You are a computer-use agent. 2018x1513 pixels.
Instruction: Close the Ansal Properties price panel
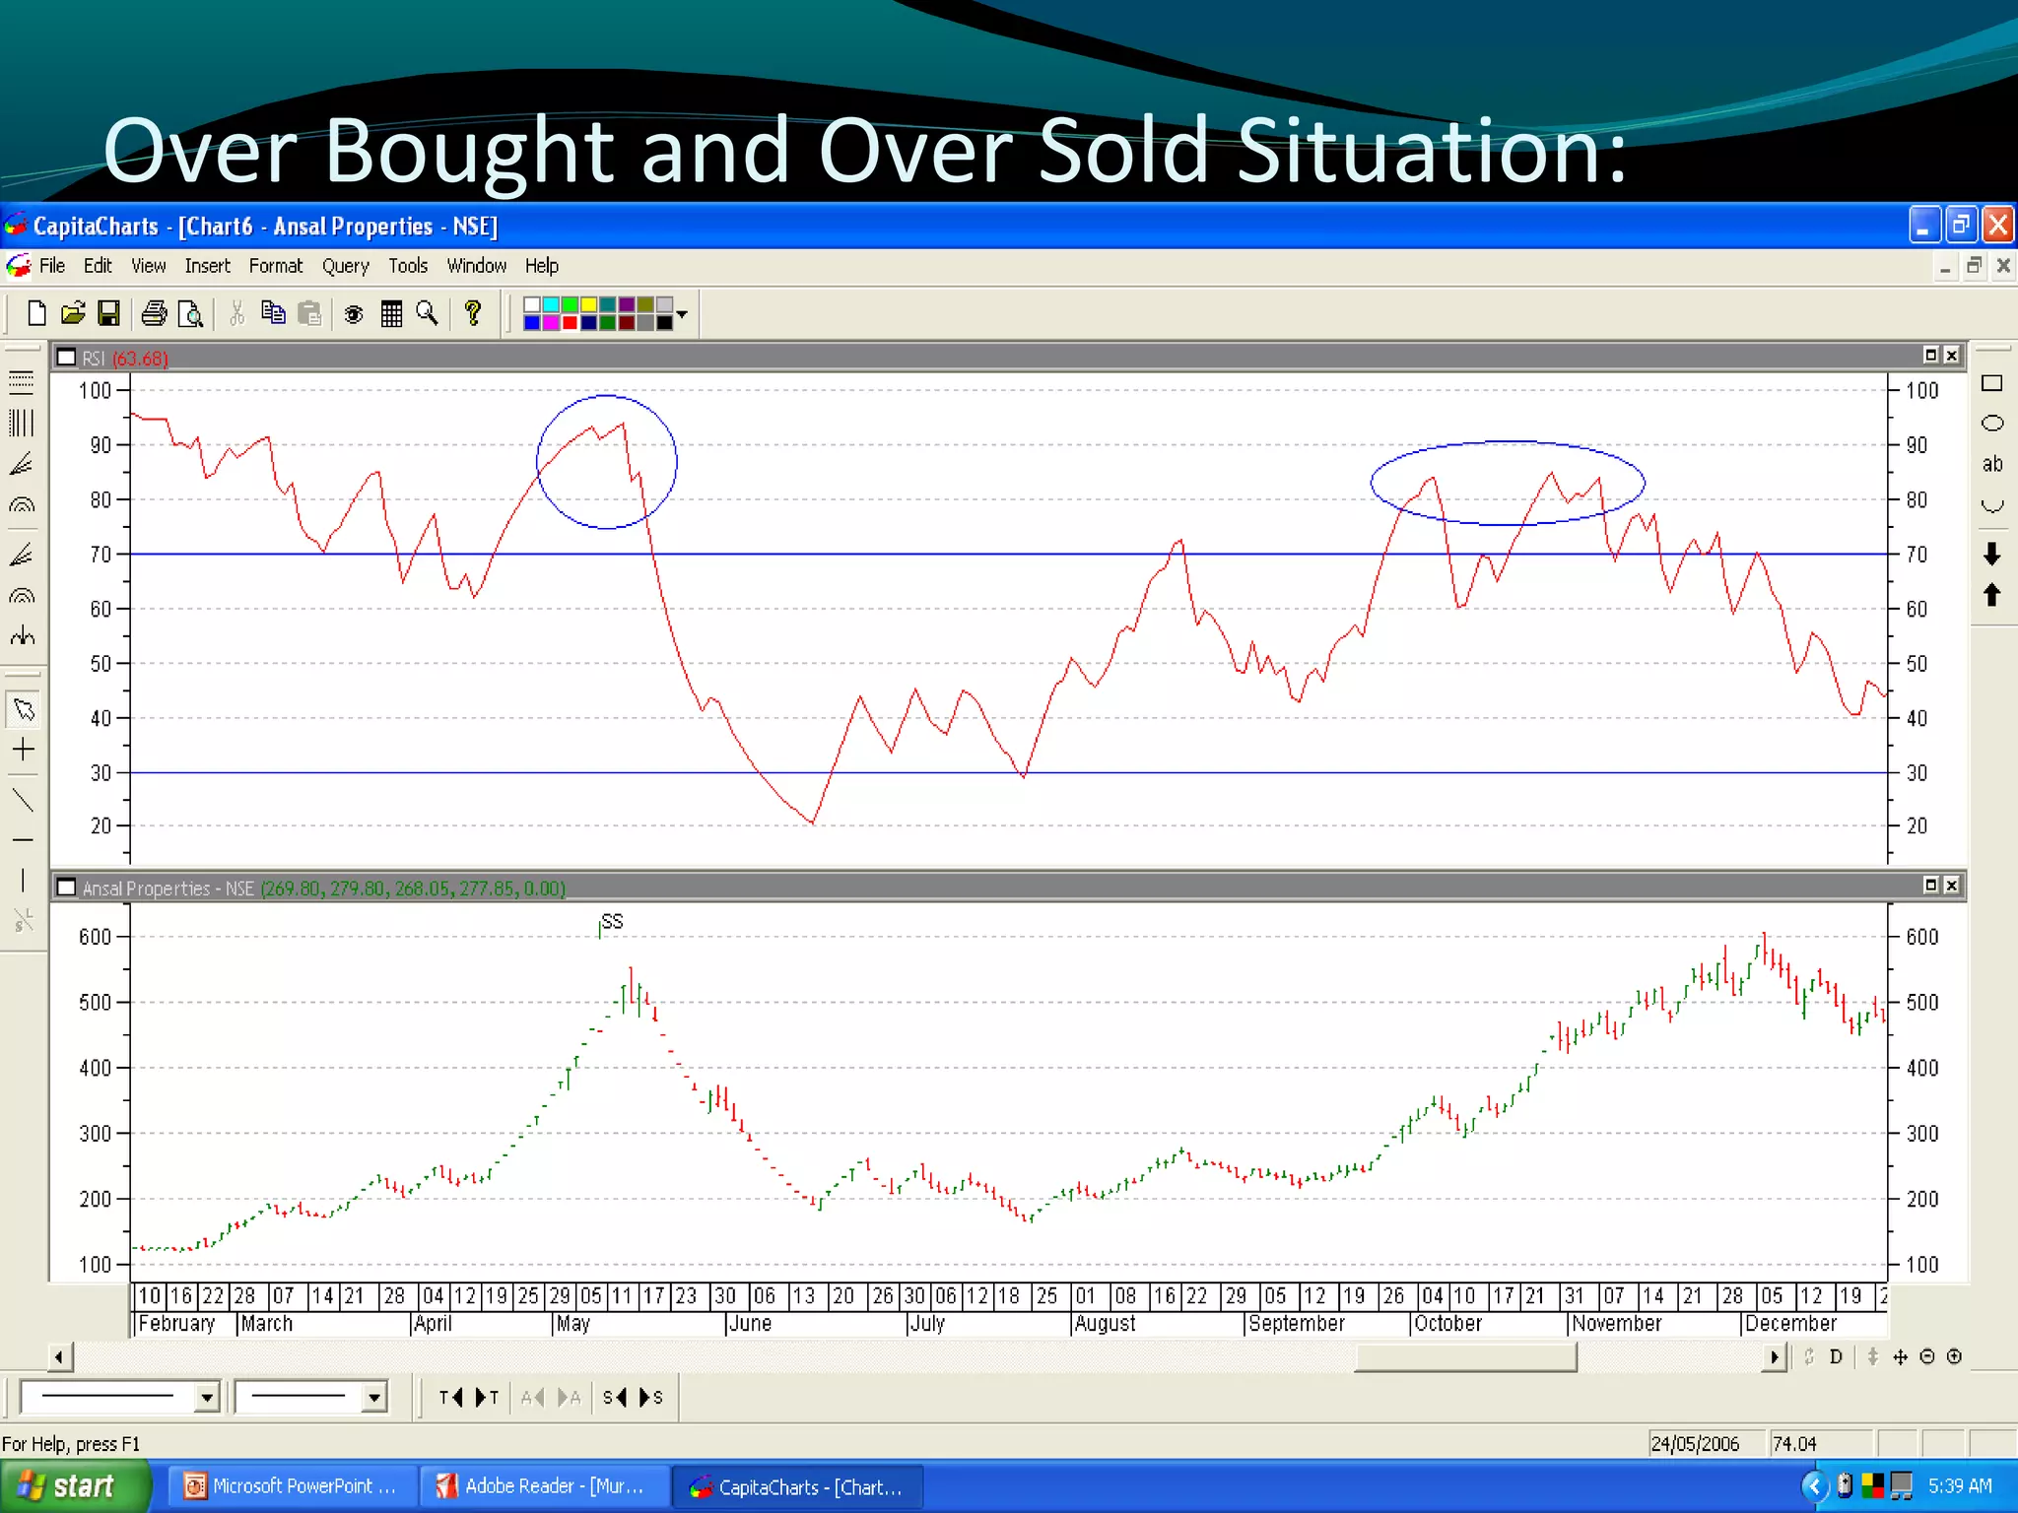1951,885
